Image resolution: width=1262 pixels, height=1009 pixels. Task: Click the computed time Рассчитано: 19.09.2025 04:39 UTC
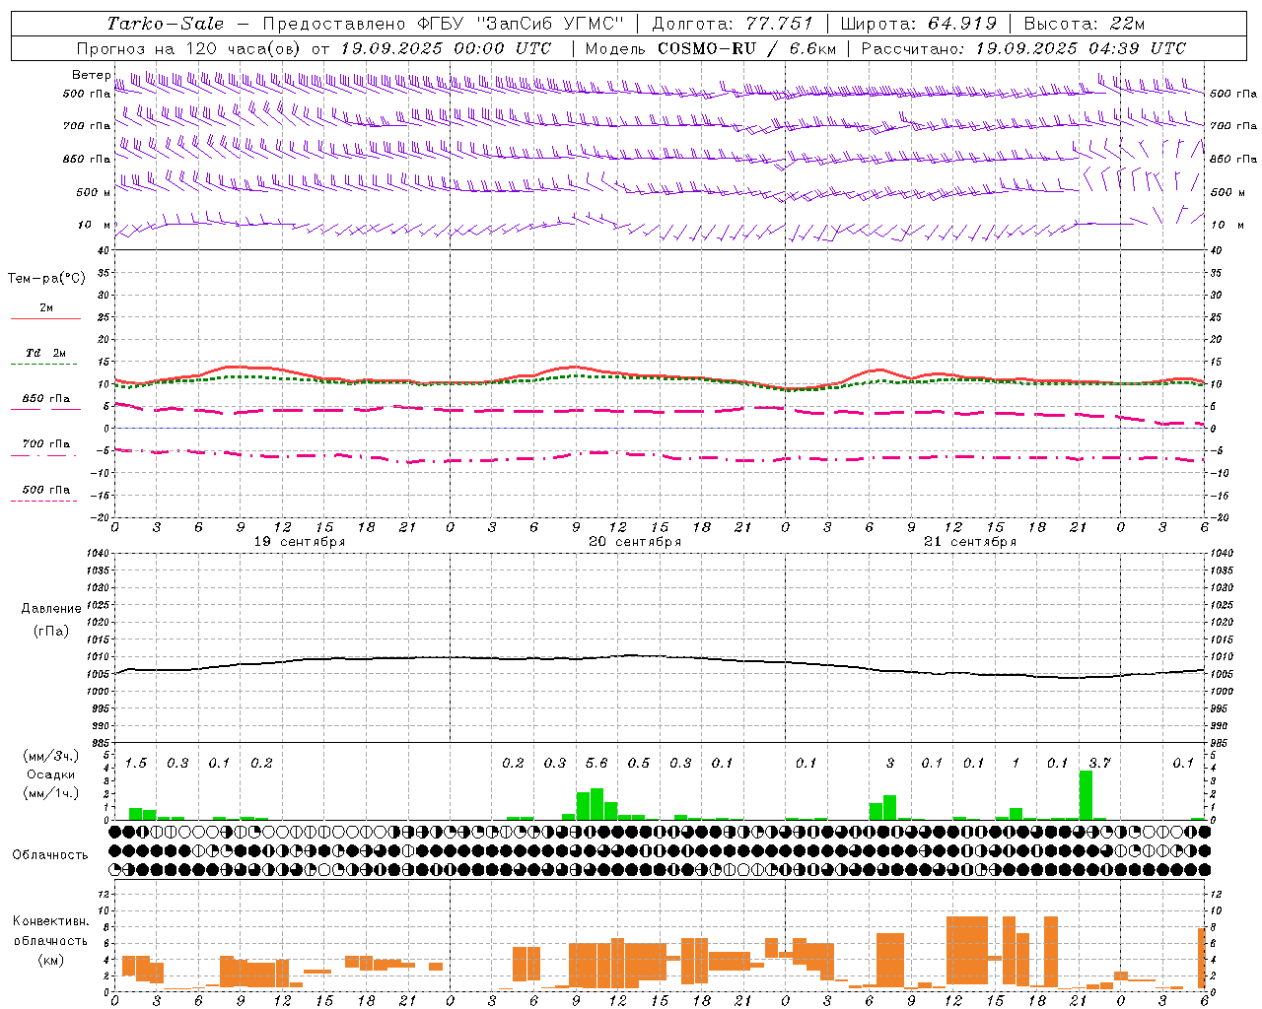tap(1023, 47)
